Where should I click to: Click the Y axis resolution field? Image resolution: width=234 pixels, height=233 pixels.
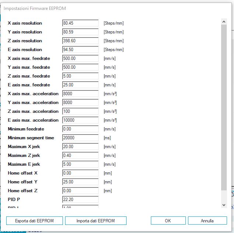pyautogui.click(x=80, y=32)
